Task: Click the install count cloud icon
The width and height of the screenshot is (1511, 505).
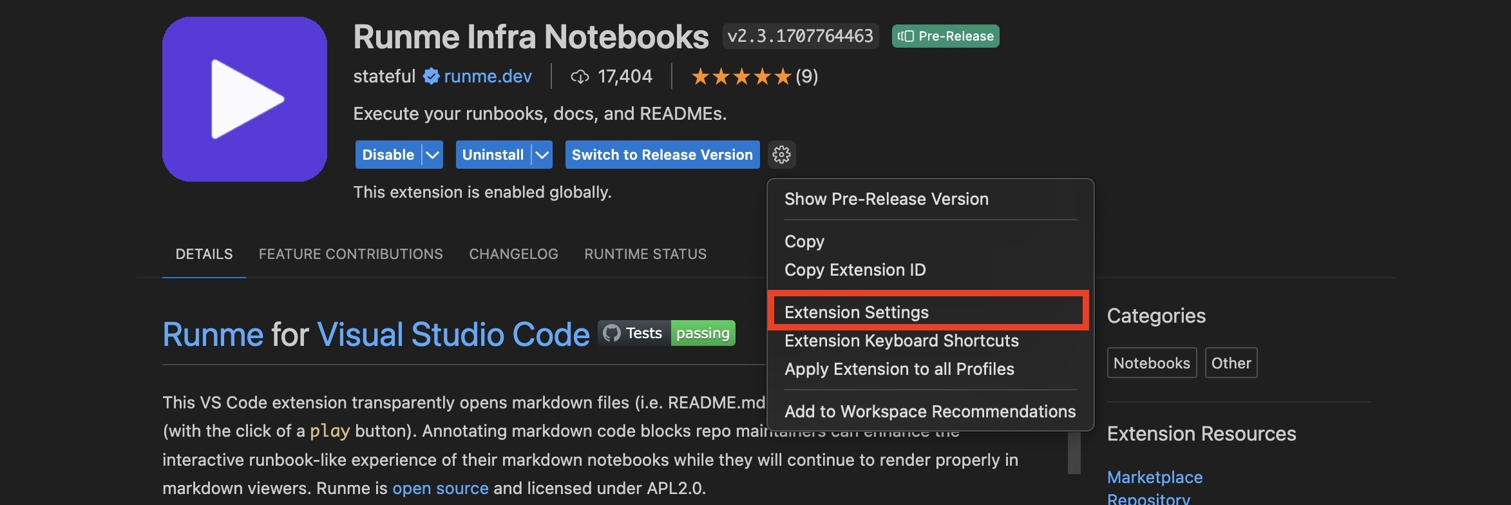Action: [580, 77]
